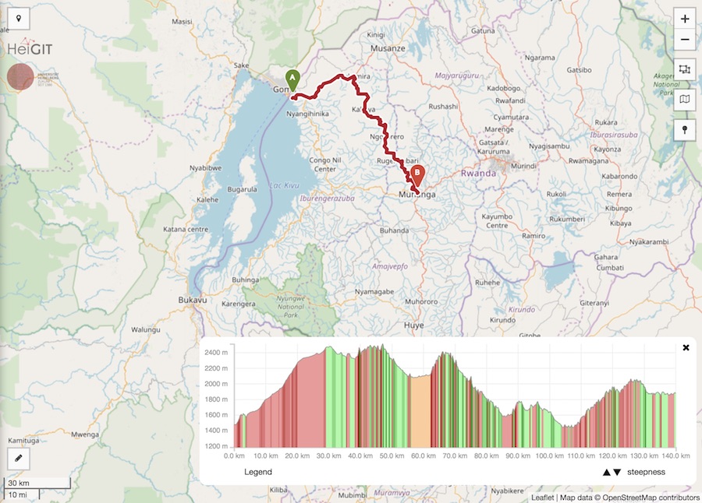
Task: Activate the polygon area selection tool
Action: point(684,69)
